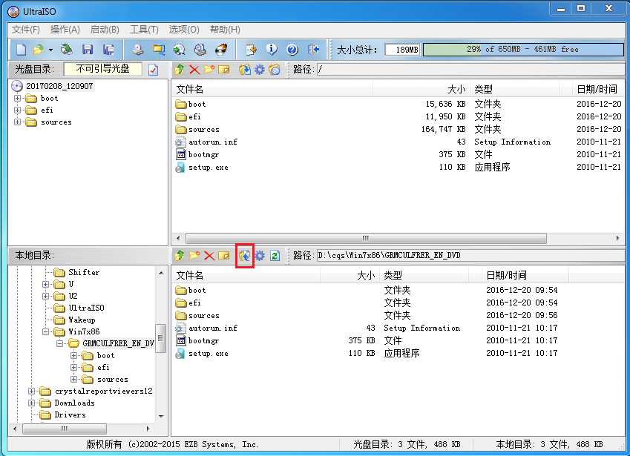Expand the U2 folder in local tree
This screenshot has width=630, height=456.
pyautogui.click(x=45, y=297)
